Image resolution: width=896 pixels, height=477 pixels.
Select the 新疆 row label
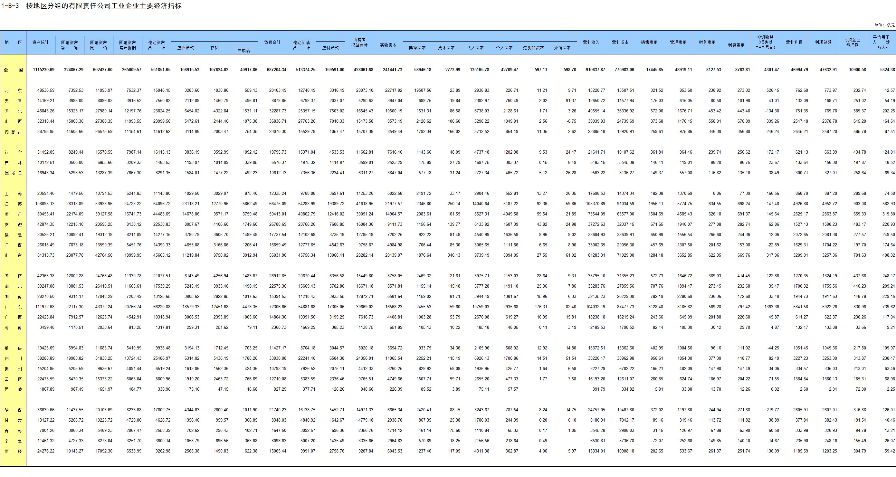point(13,451)
